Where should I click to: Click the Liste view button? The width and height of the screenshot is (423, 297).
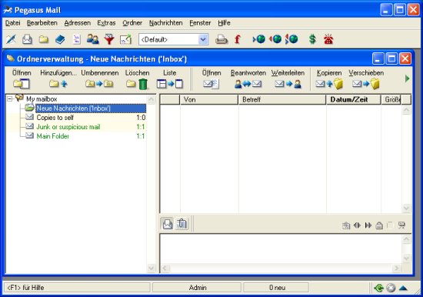point(170,78)
